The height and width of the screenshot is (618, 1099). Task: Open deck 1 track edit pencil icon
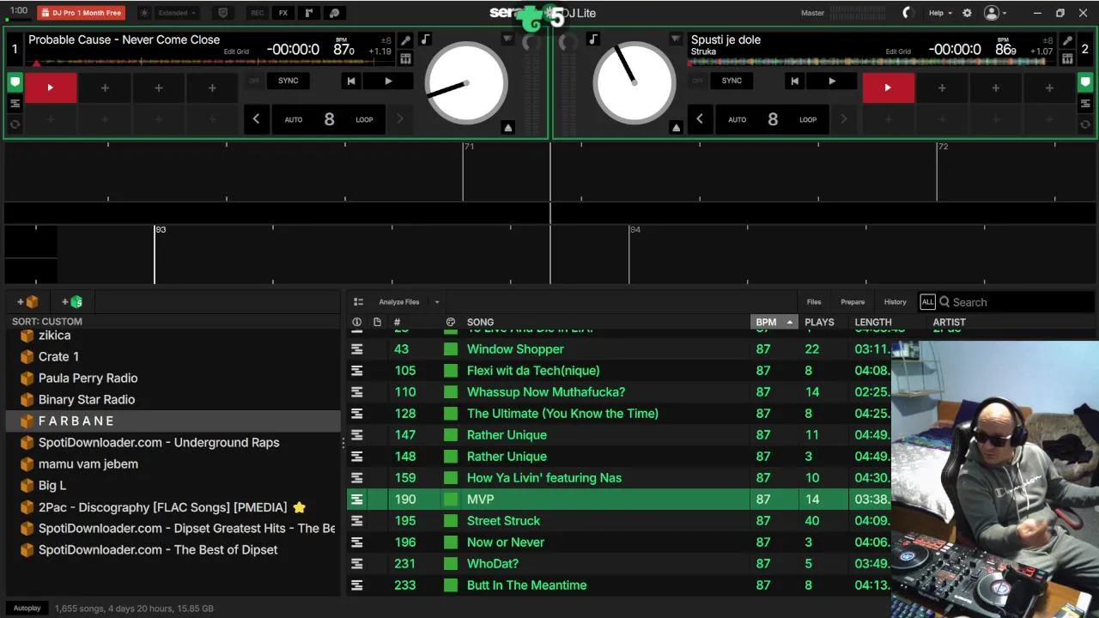tap(405, 40)
